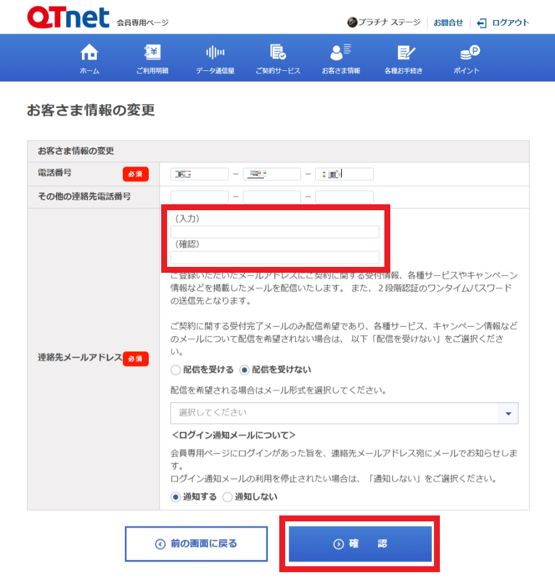Click the mail format dropdown arrow
The width and height of the screenshot is (555, 581).
[508, 413]
